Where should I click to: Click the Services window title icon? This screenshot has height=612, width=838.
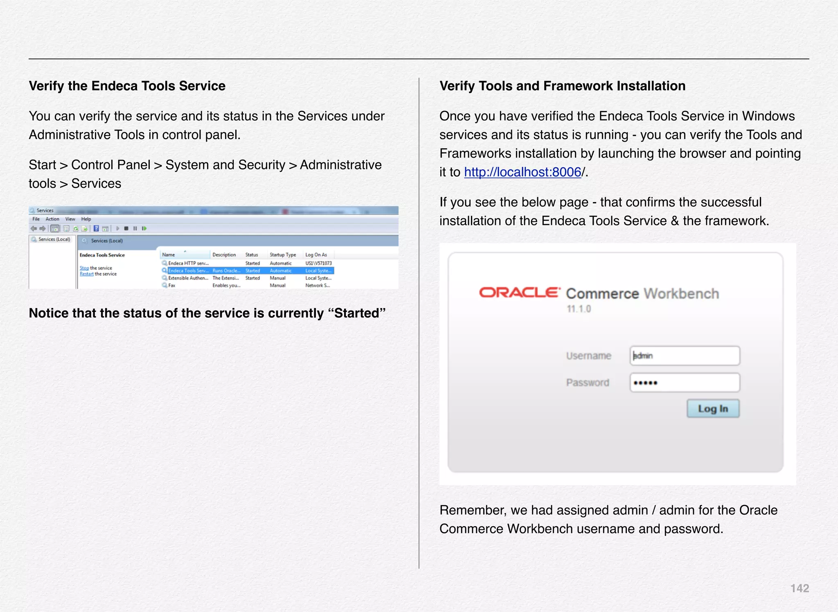coord(32,210)
